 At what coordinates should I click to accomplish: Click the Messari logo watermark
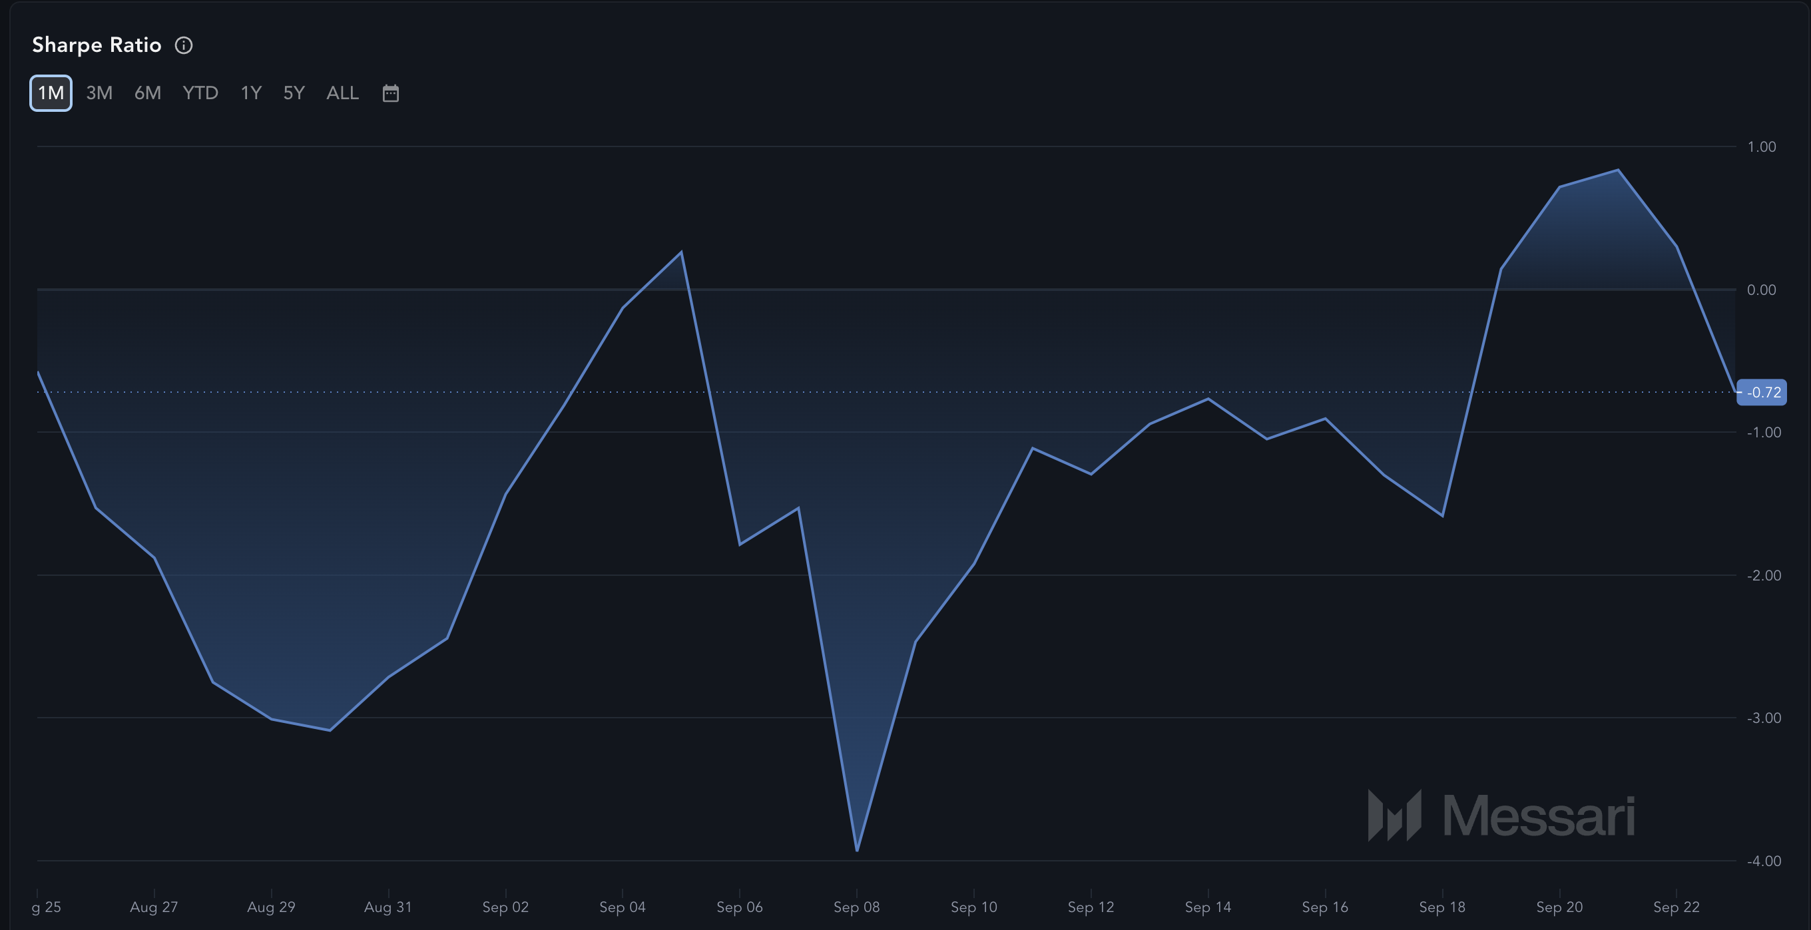click(x=1501, y=815)
